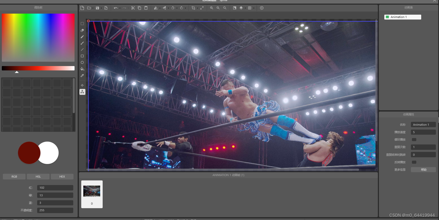439x220 pixels.
Task: Select the origin point crosshair tool
Action: [x=82, y=85]
